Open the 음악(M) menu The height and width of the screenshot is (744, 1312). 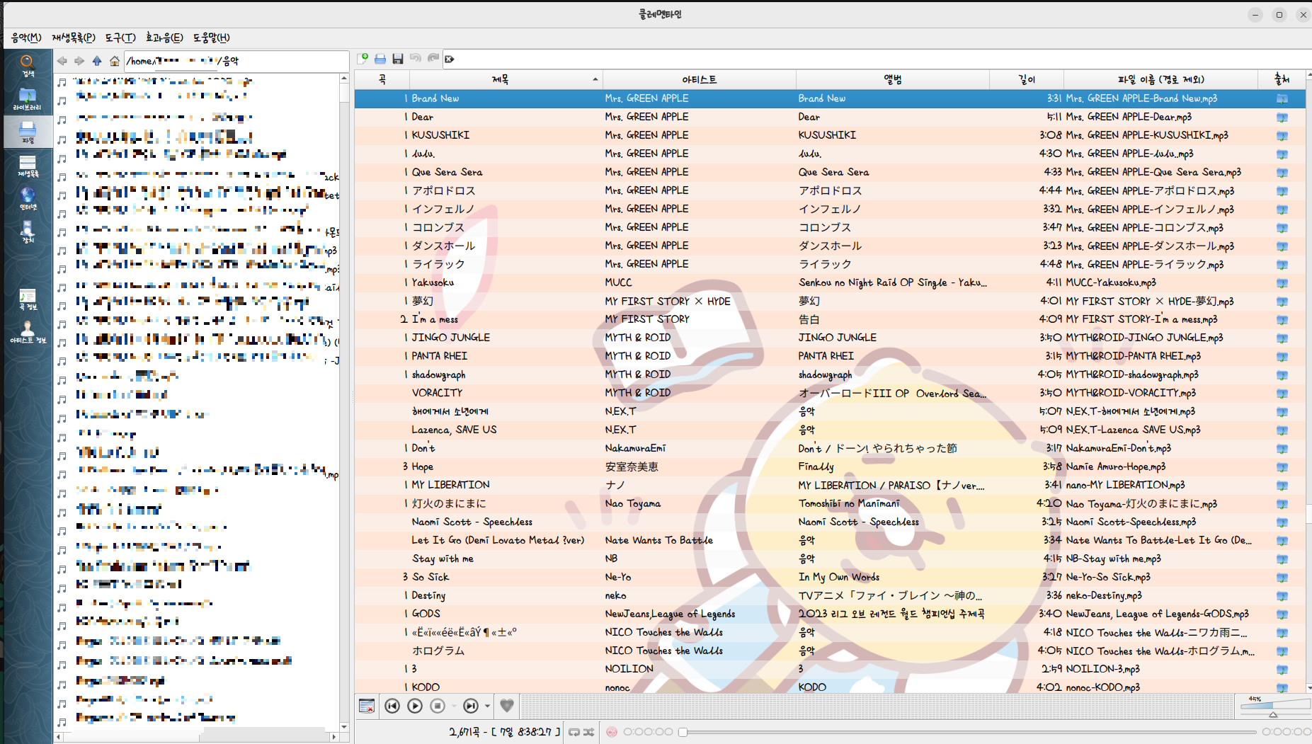pyautogui.click(x=26, y=38)
